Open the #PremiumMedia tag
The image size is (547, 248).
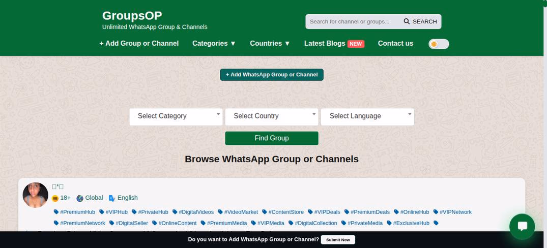[224, 223]
